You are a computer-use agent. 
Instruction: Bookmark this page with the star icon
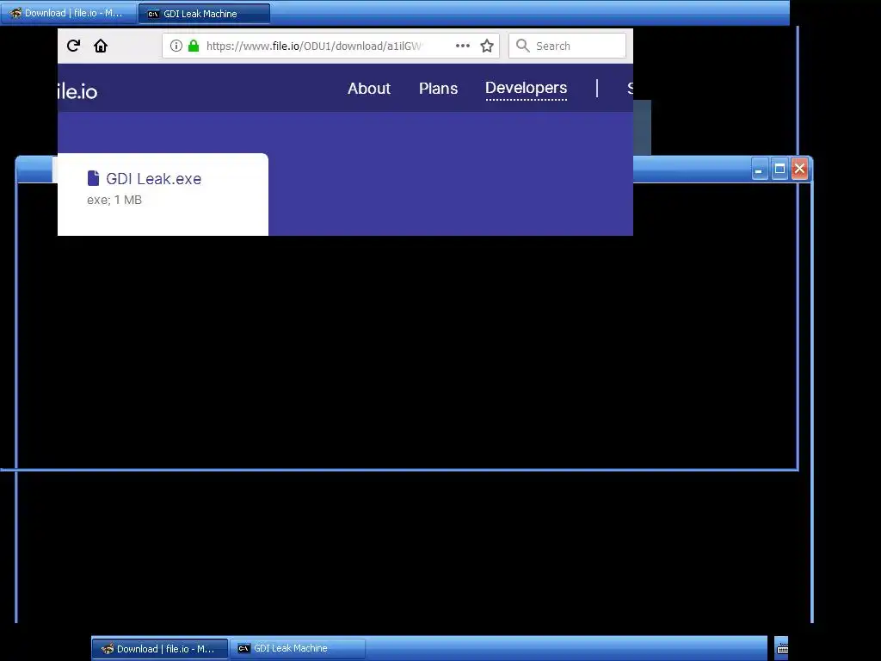pyautogui.click(x=487, y=46)
